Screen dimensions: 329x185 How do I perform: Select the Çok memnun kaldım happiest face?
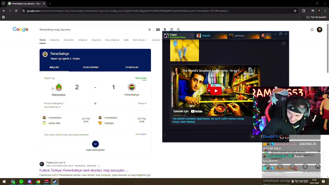coord(318,167)
